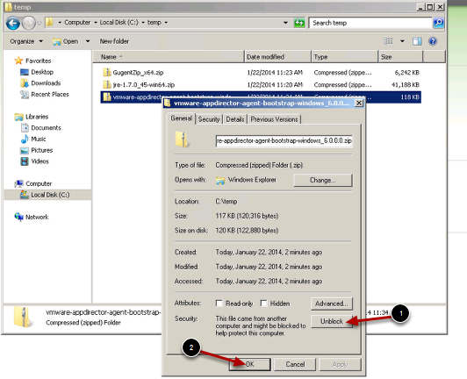Sort by the Size column header
This screenshot has width=467, height=379.
[400, 56]
